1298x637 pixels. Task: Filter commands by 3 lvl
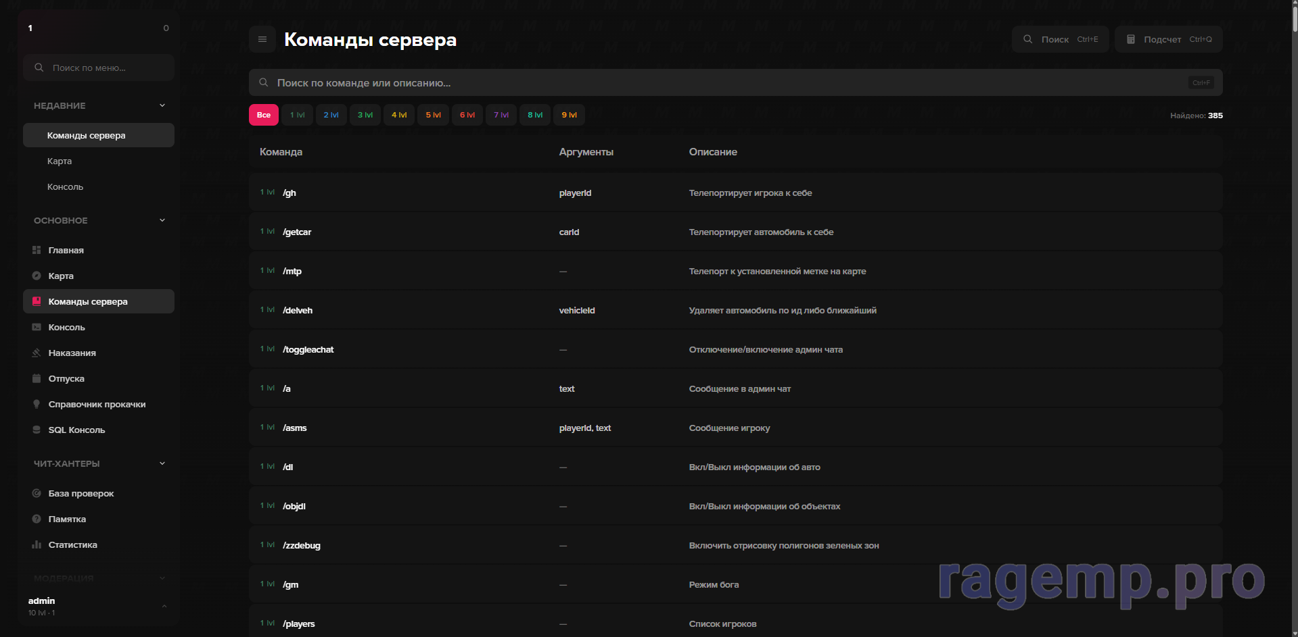(x=365, y=115)
